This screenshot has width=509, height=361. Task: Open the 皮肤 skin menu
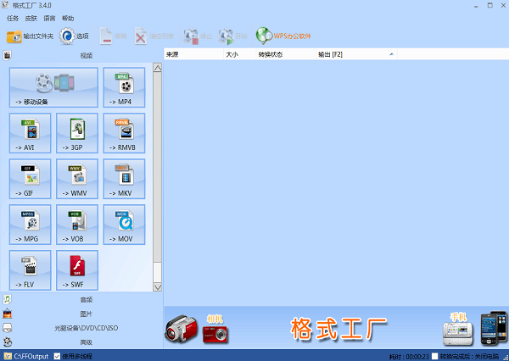(x=31, y=18)
